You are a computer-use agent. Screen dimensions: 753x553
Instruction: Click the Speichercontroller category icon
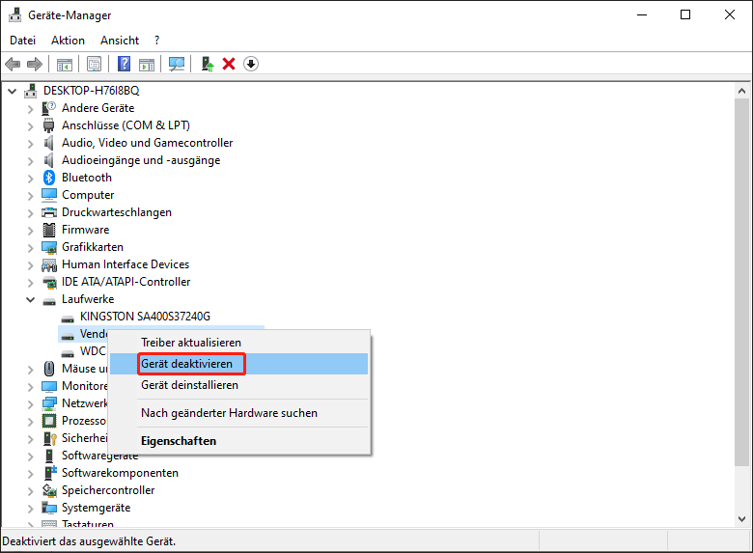(x=49, y=490)
